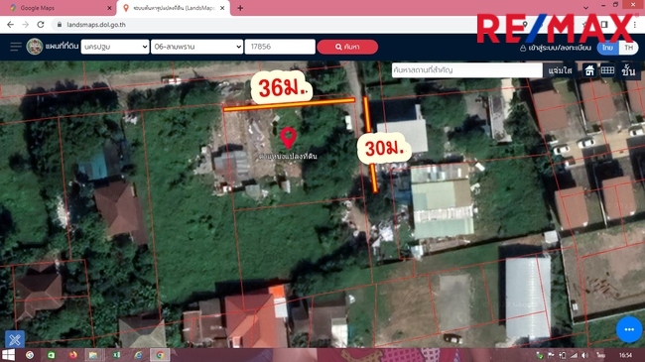This screenshot has height=362, width=645.
Task: Click the grid icon on the map toolbar
Action: pos(607,70)
